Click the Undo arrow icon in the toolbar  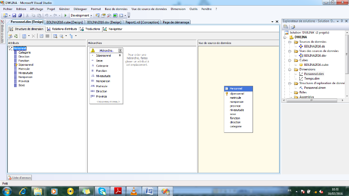[x=47, y=15]
